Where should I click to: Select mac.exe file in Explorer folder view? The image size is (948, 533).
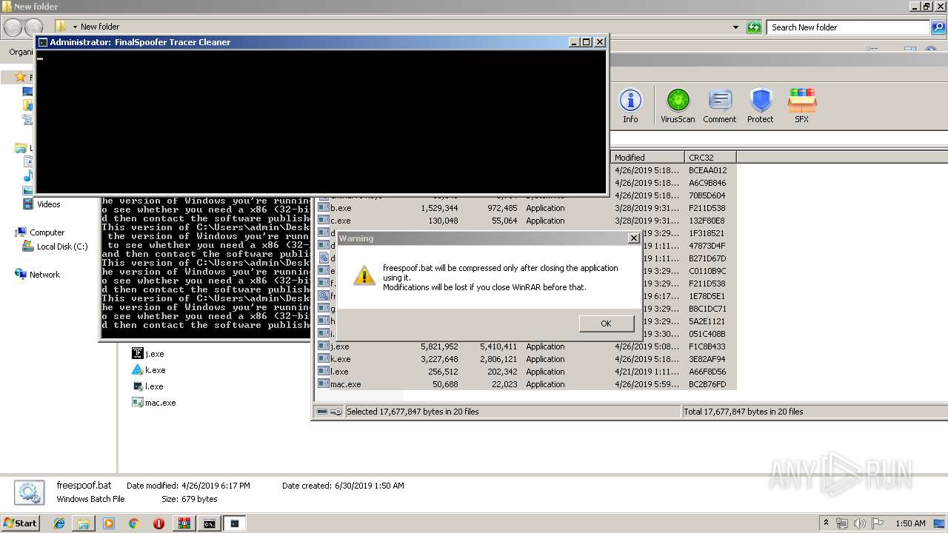coord(154,403)
